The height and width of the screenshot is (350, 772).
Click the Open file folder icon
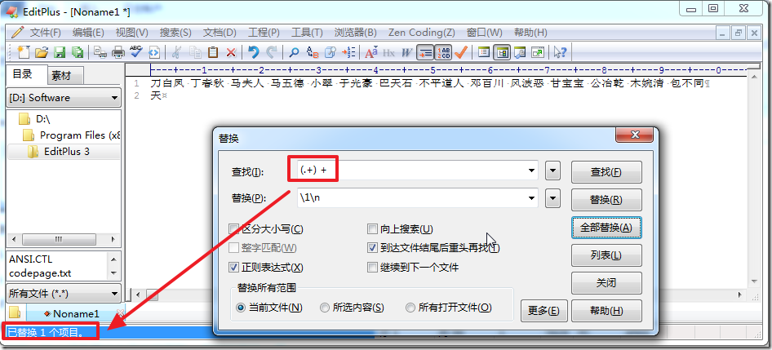coord(42,52)
